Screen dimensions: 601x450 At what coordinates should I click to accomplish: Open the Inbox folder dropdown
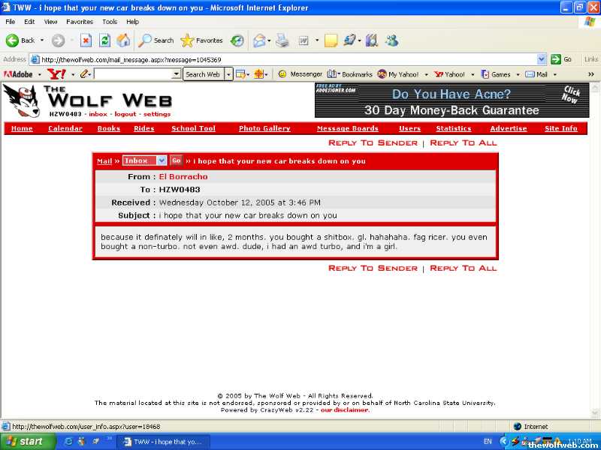145,160
